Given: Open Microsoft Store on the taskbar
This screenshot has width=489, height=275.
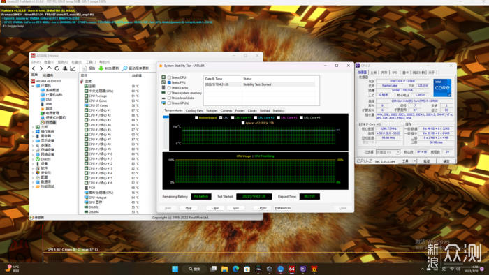Looking at the screenshot, I should pyautogui.click(x=247, y=269).
